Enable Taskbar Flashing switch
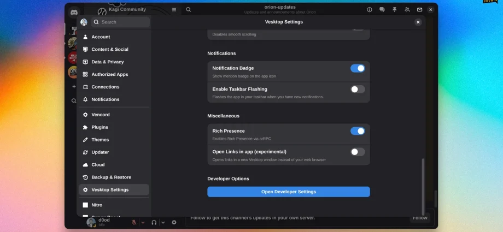The width and height of the screenshot is (503, 232). tap(358, 89)
